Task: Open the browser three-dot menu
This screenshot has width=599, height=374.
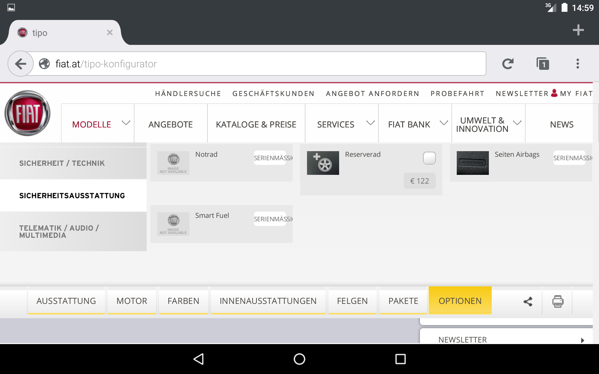Action: coord(577,64)
